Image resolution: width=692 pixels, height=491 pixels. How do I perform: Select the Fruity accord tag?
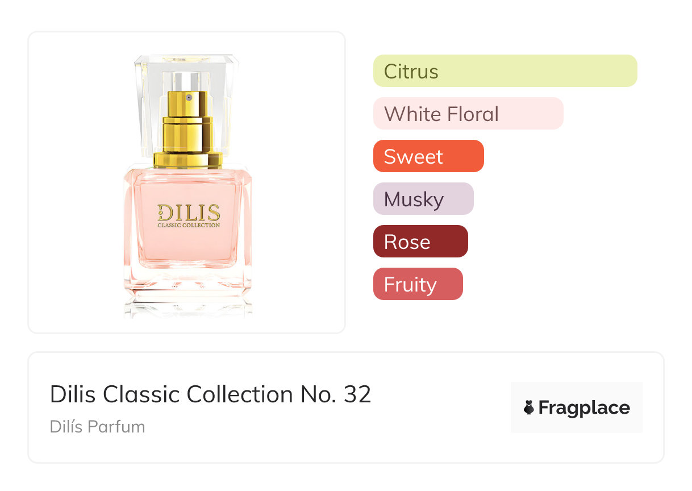coord(418,284)
